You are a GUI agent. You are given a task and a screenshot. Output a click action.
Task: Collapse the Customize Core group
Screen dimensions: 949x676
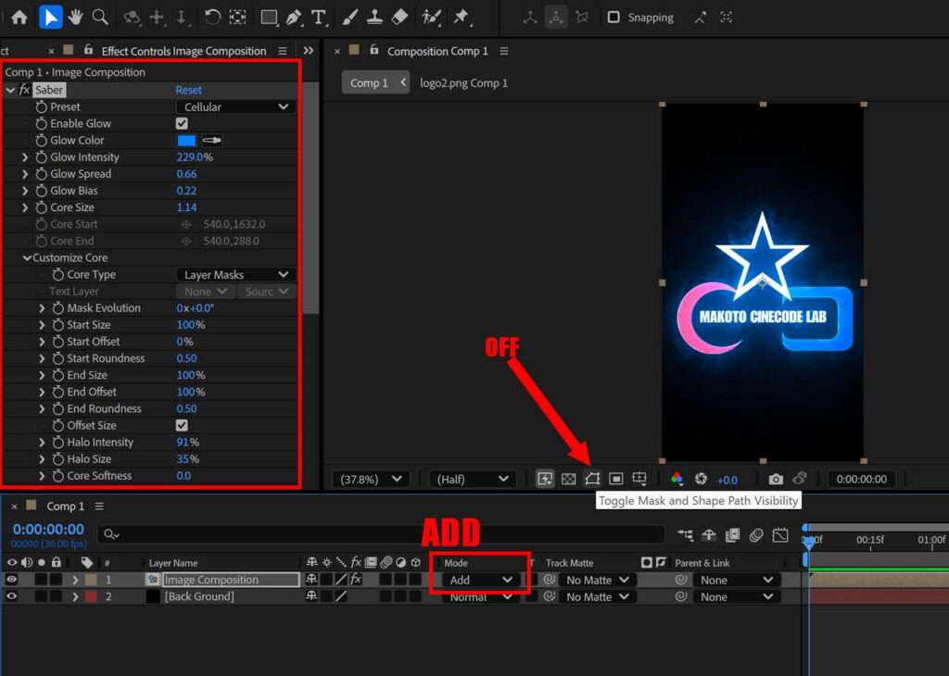pos(27,257)
